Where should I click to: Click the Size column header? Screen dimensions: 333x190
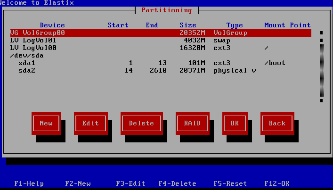(188, 25)
